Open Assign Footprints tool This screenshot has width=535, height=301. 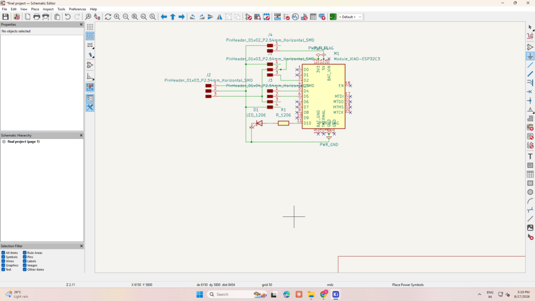click(304, 17)
